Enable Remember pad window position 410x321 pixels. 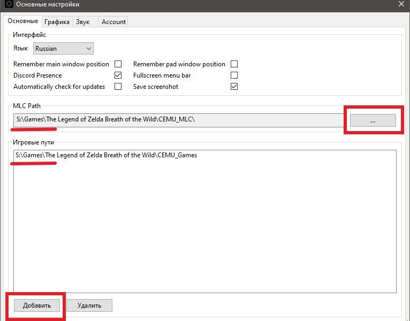pyautogui.click(x=234, y=64)
